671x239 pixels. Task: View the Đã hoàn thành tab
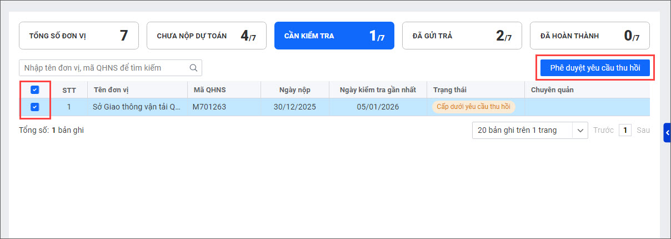tap(590, 36)
